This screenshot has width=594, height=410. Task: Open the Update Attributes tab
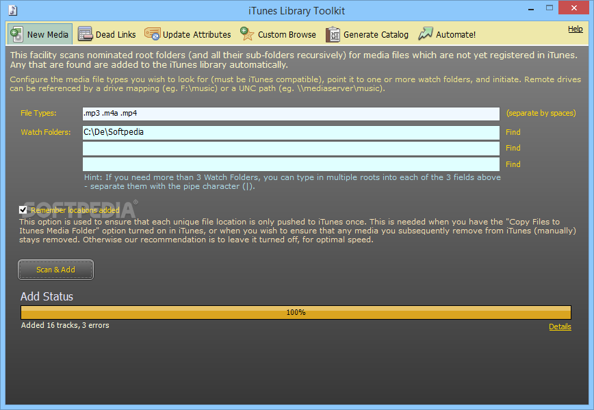[x=196, y=34]
